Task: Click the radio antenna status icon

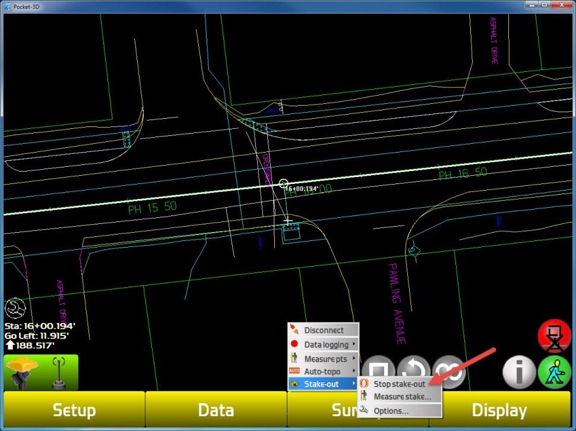Action: click(x=59, y=372)
